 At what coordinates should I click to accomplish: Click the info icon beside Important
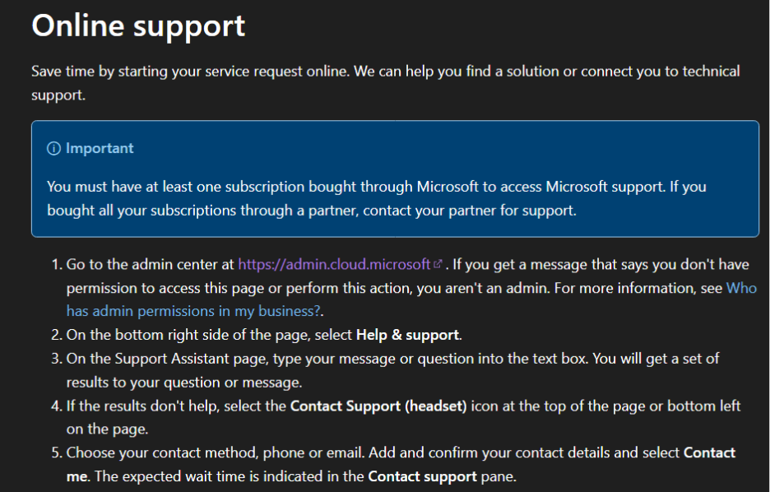pos(53,148)
